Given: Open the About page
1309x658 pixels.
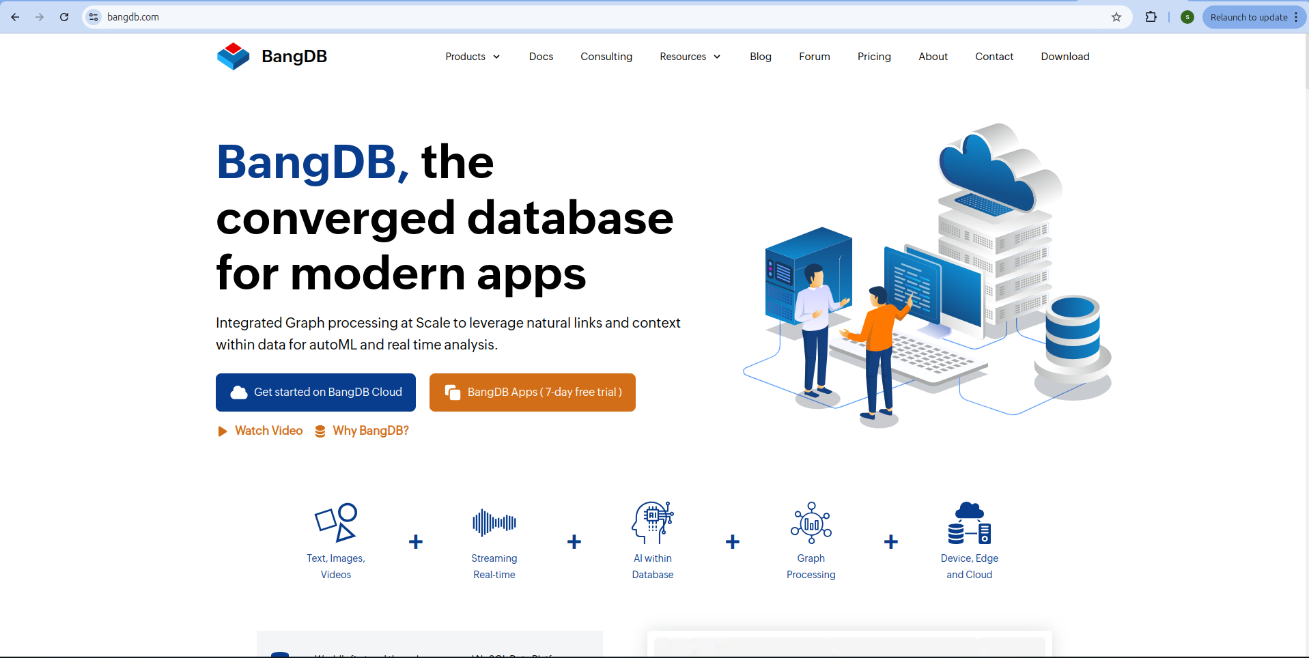Looking at the screenshot, I should click(933, 57).
